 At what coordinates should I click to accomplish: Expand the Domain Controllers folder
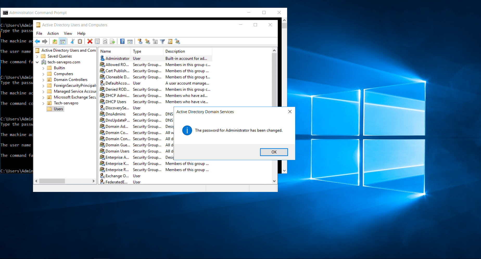click(43, 80)
